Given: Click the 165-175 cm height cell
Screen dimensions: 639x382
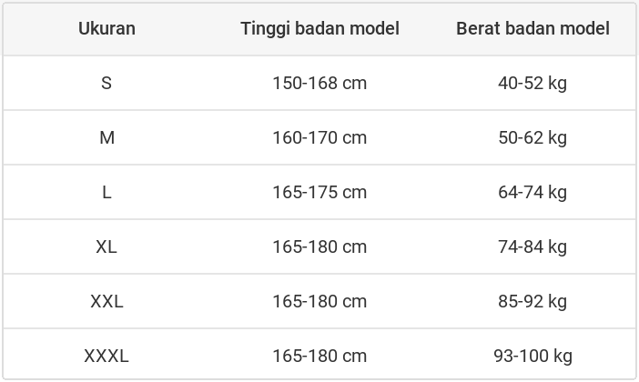Looking at the screenshot, I should click(x=319, y=192).
